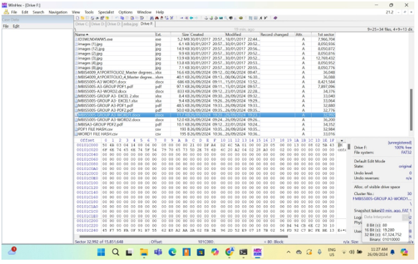Open taskbar Search
This screenshot has height=264, width=418.
pos(116,252)
